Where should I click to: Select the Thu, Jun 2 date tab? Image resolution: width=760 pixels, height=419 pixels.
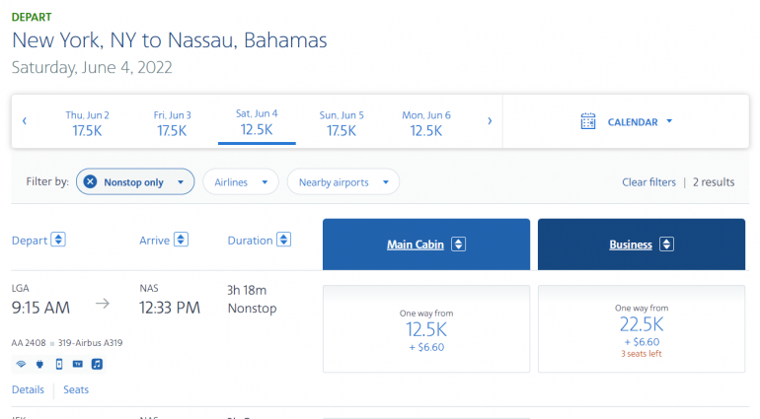[87, 122]
